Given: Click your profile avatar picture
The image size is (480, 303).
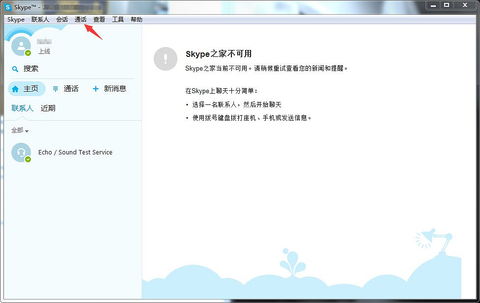Looking at the screenshot, I should pos(20,46).
